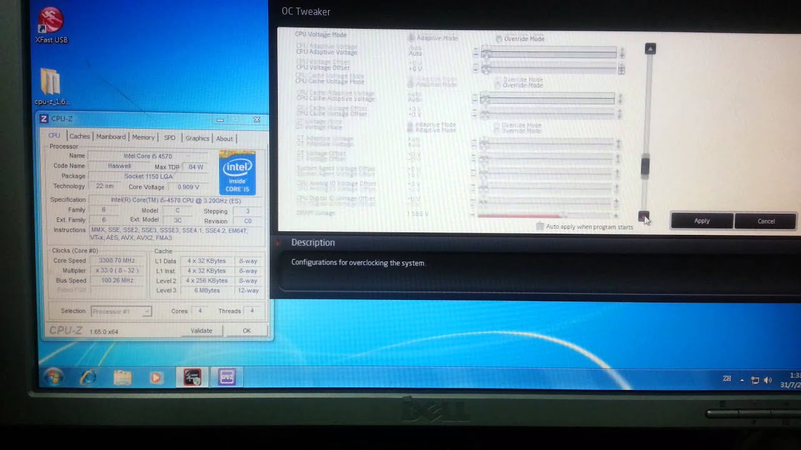Open the network icon in system tray
The height and width of the screenshot is (450, 801).
click(x=755, y=380)
